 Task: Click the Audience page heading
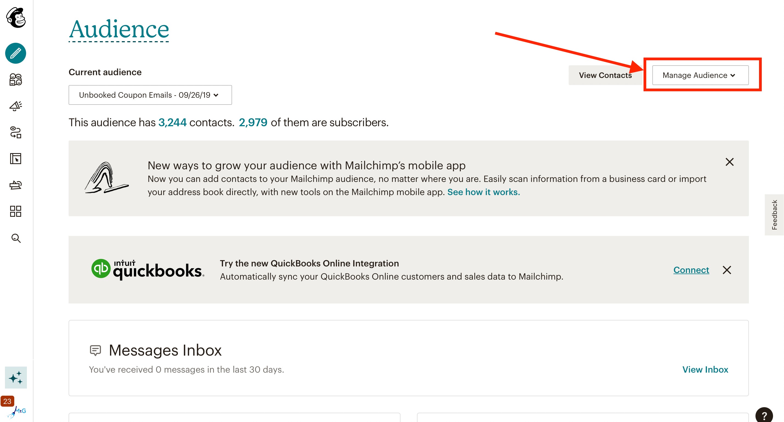coord(119,29)
